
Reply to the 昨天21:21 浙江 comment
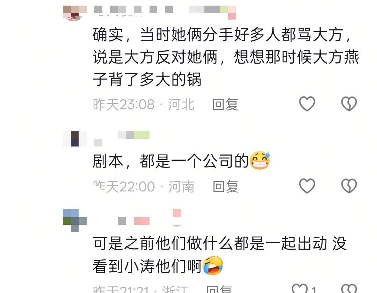point(219,290)
